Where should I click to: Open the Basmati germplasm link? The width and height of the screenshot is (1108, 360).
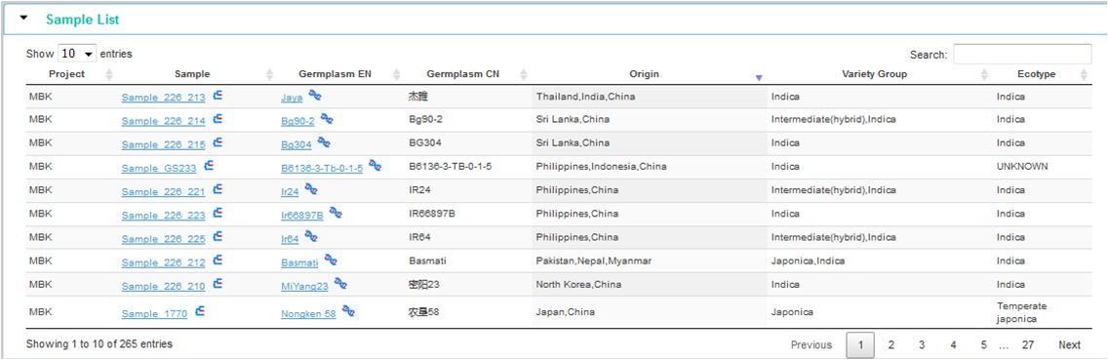point(299,263)
